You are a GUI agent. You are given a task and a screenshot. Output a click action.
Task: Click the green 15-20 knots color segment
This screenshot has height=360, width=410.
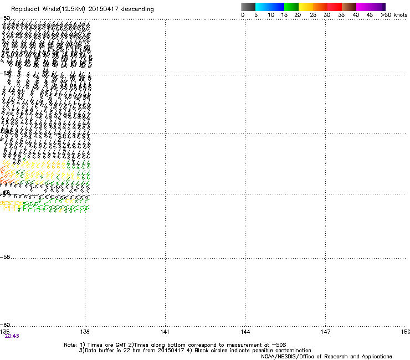pyautogui.click(x=291, y=7)
